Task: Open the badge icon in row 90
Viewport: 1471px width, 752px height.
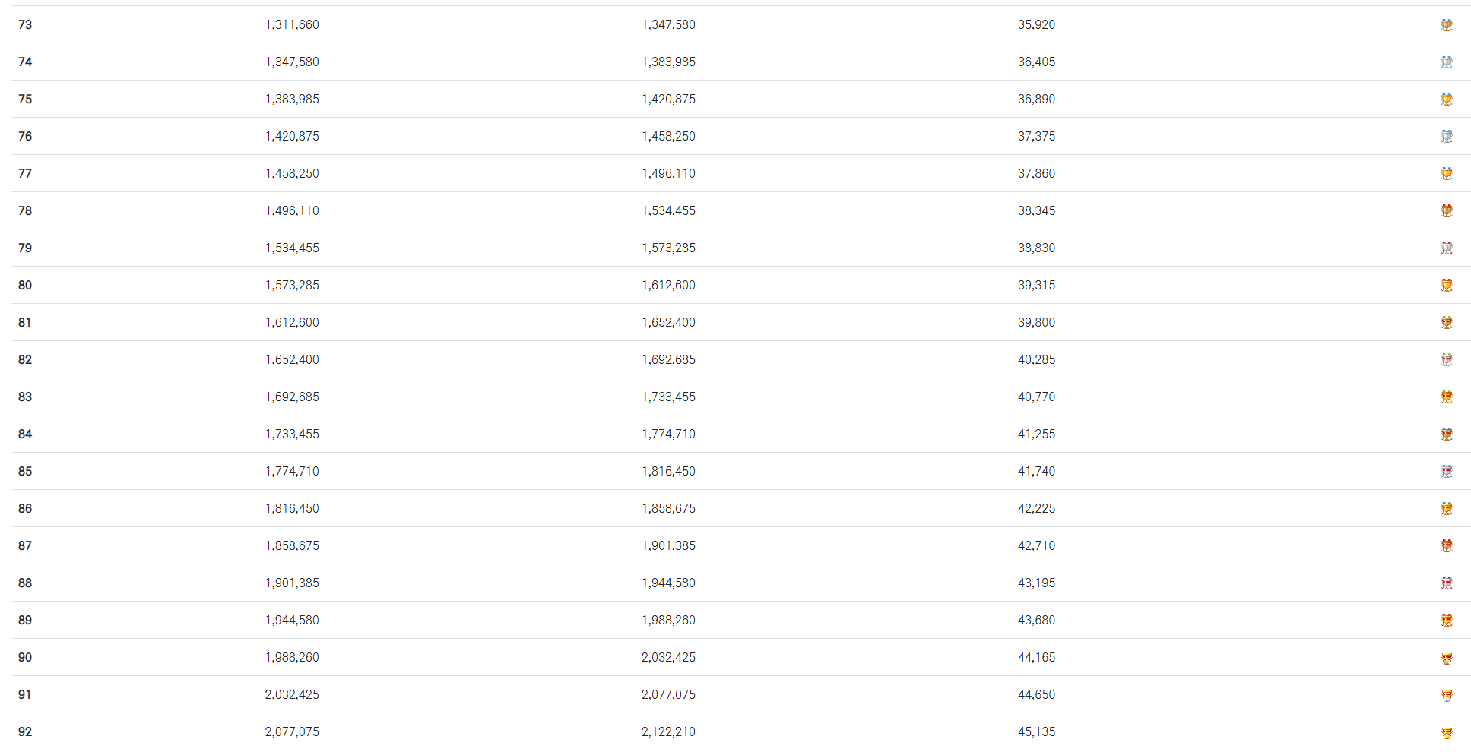Action: 1446,659
